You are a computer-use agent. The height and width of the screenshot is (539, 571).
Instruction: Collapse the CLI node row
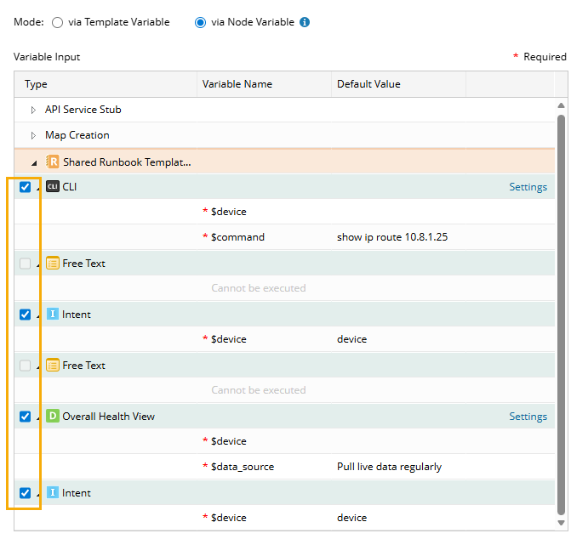click(38, 189)
